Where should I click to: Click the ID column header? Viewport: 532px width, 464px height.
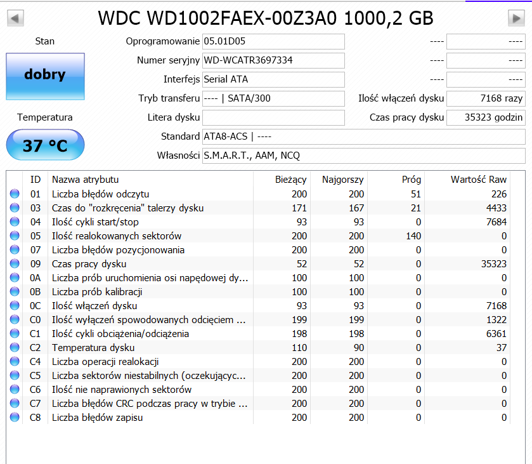(36, 180)
